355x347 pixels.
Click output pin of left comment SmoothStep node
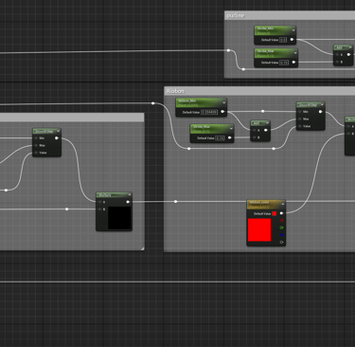coord(57,138)
